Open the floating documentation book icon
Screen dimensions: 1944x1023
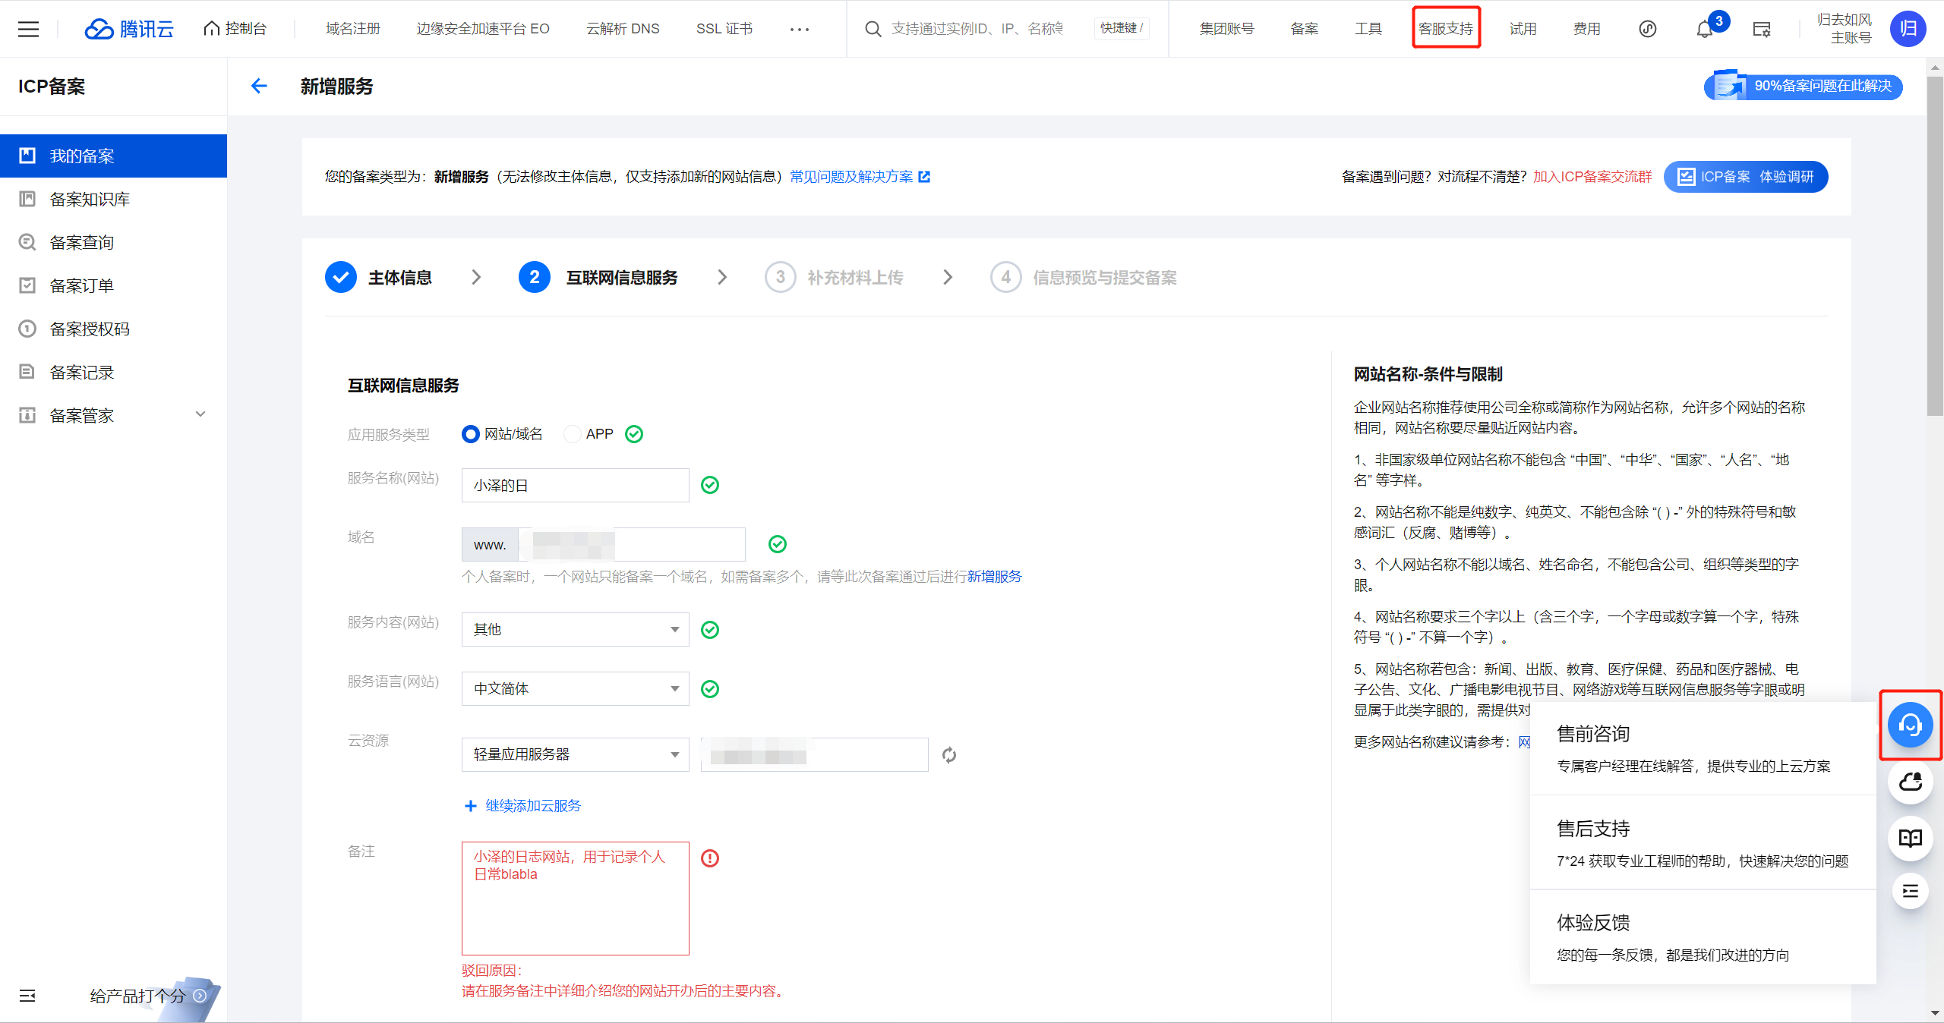click(1910, 838)
